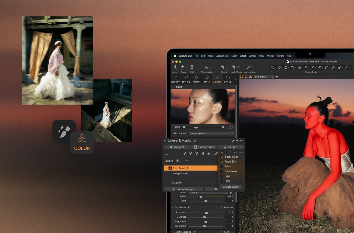354x233 pixels.
Task: Click the Create Mask button
Action: (231, 187)
